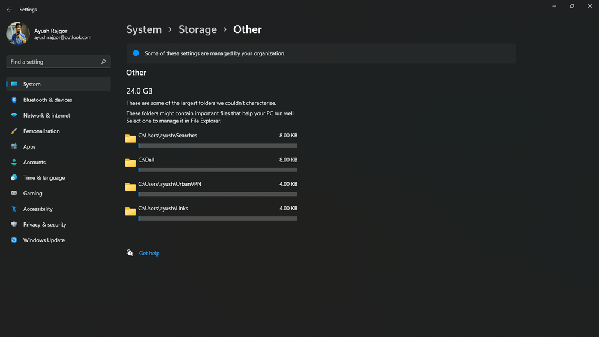Open Accounts settings page

click(x=34, y=163)
